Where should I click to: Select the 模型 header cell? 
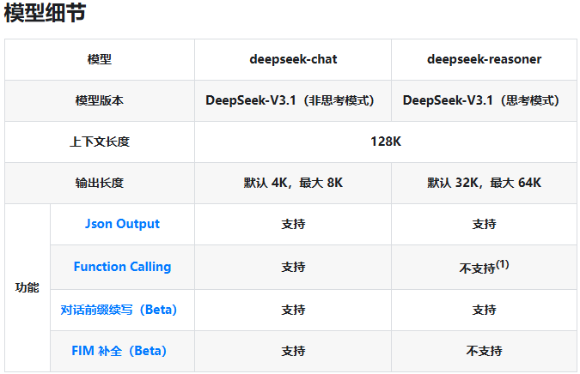pos(100,59)
